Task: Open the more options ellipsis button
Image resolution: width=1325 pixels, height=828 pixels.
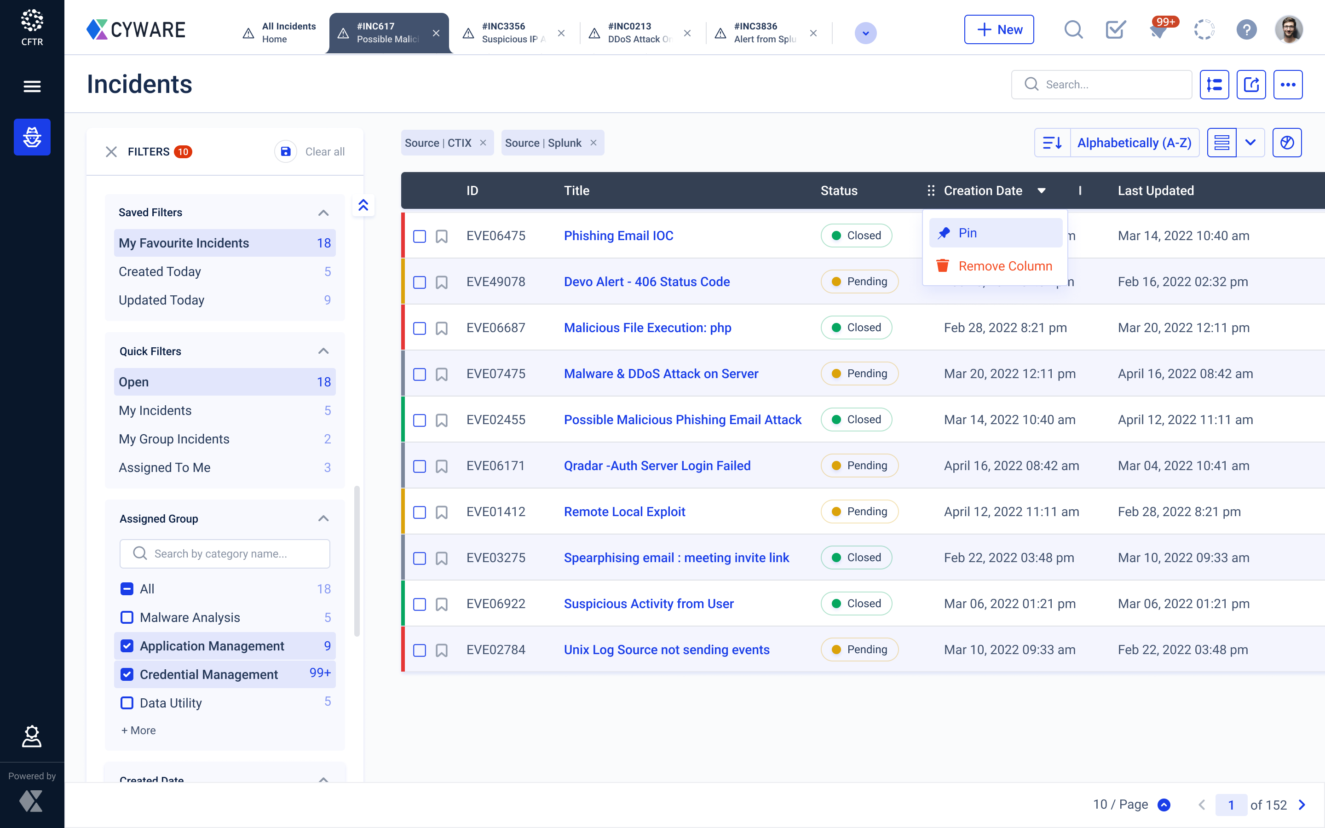Action: 1287,84
